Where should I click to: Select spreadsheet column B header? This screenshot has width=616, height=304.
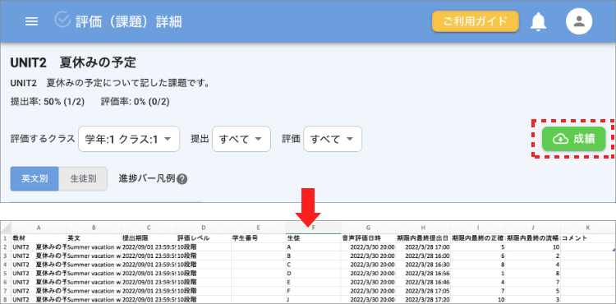click(94, 228)
